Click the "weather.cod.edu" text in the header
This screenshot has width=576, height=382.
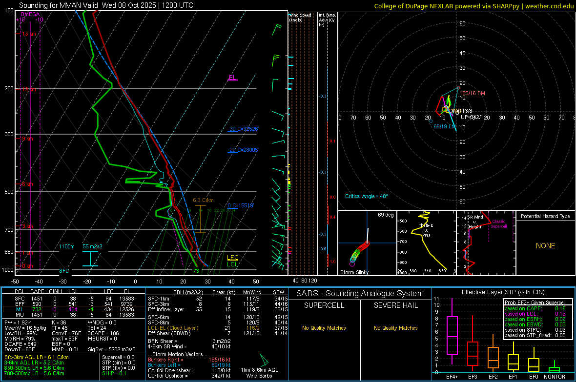[x=550, y=6]
